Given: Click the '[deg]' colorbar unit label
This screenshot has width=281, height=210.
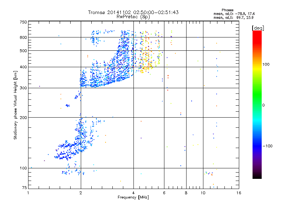Looking at the screenshot, I should (258, 28).
